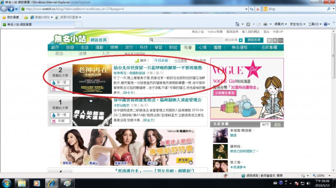The width and height of the screenshot is (336, 188).
Task: Open the 網誌搜尋 search type dropdown
Action: (x=240, y=40)
